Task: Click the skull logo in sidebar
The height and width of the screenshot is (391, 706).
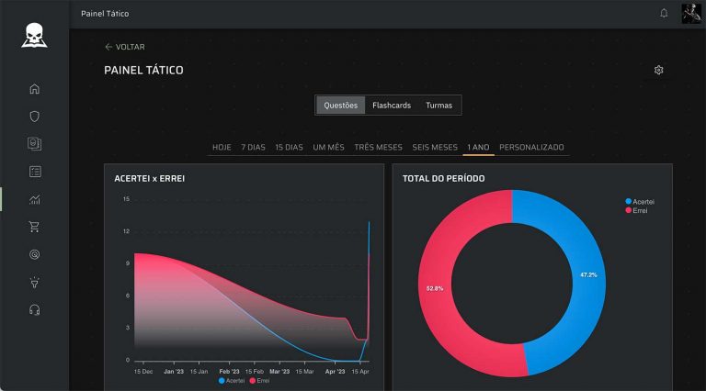Action: 35,36
